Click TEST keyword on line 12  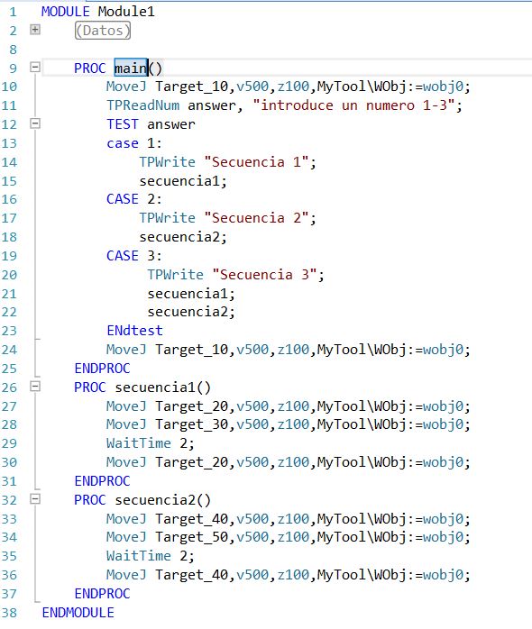pyautogui.click(x=123, y=124)
